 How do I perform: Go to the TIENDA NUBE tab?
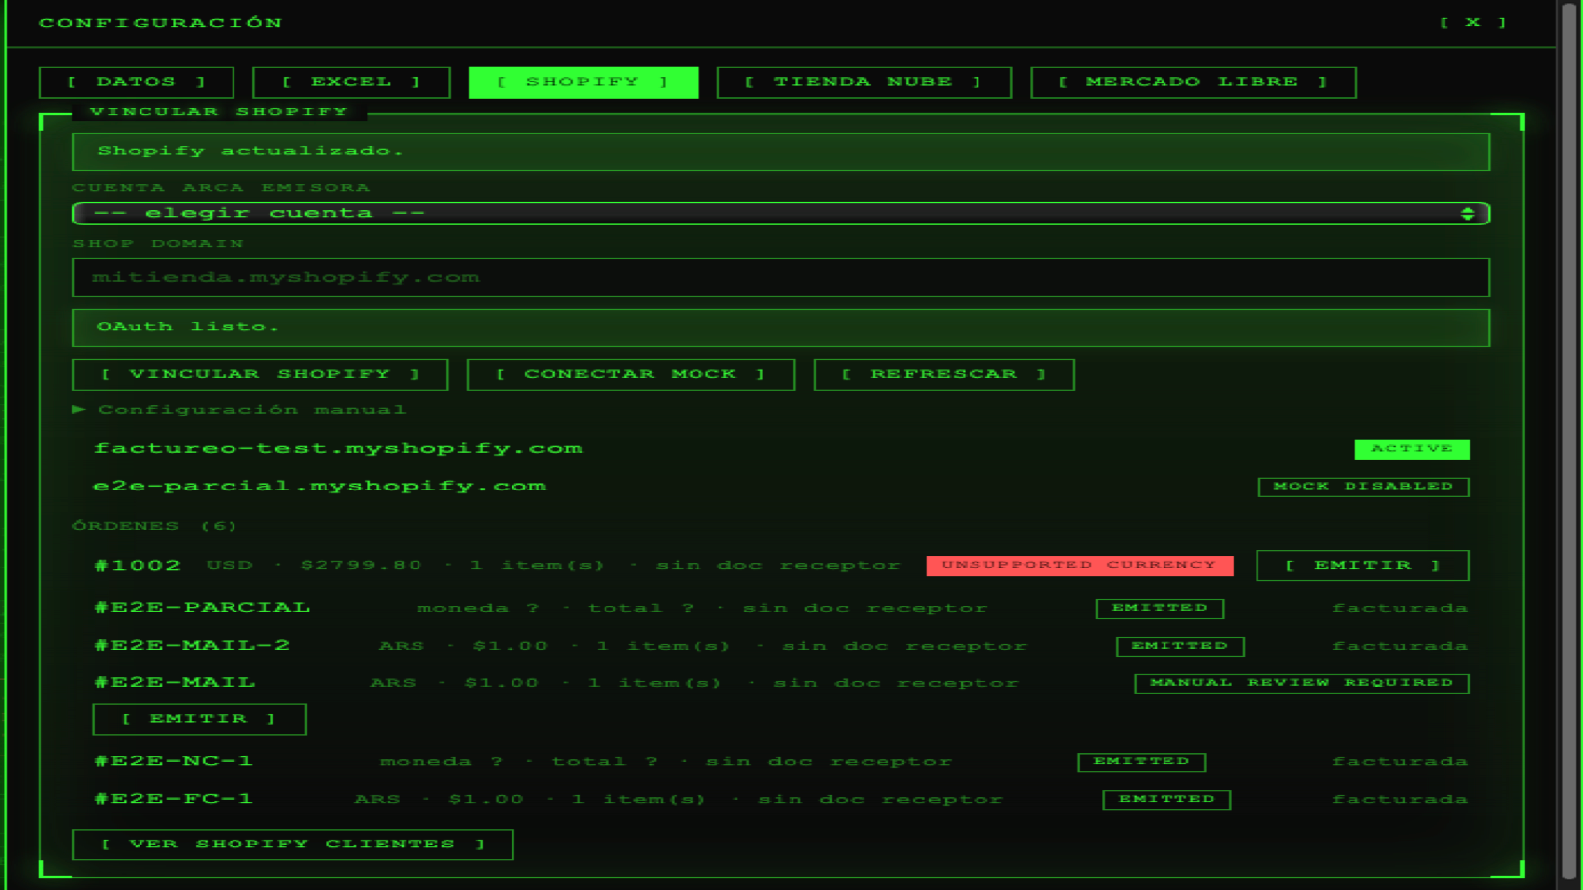864,82
